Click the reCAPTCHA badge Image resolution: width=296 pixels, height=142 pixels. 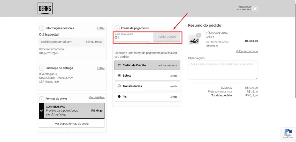pyautogui.click(x=288, y=134)
